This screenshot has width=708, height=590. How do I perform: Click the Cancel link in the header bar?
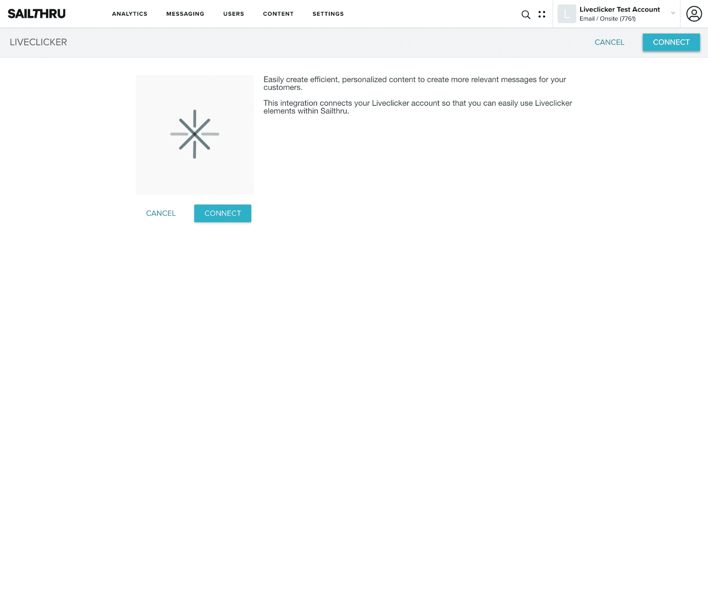[609, 42]
